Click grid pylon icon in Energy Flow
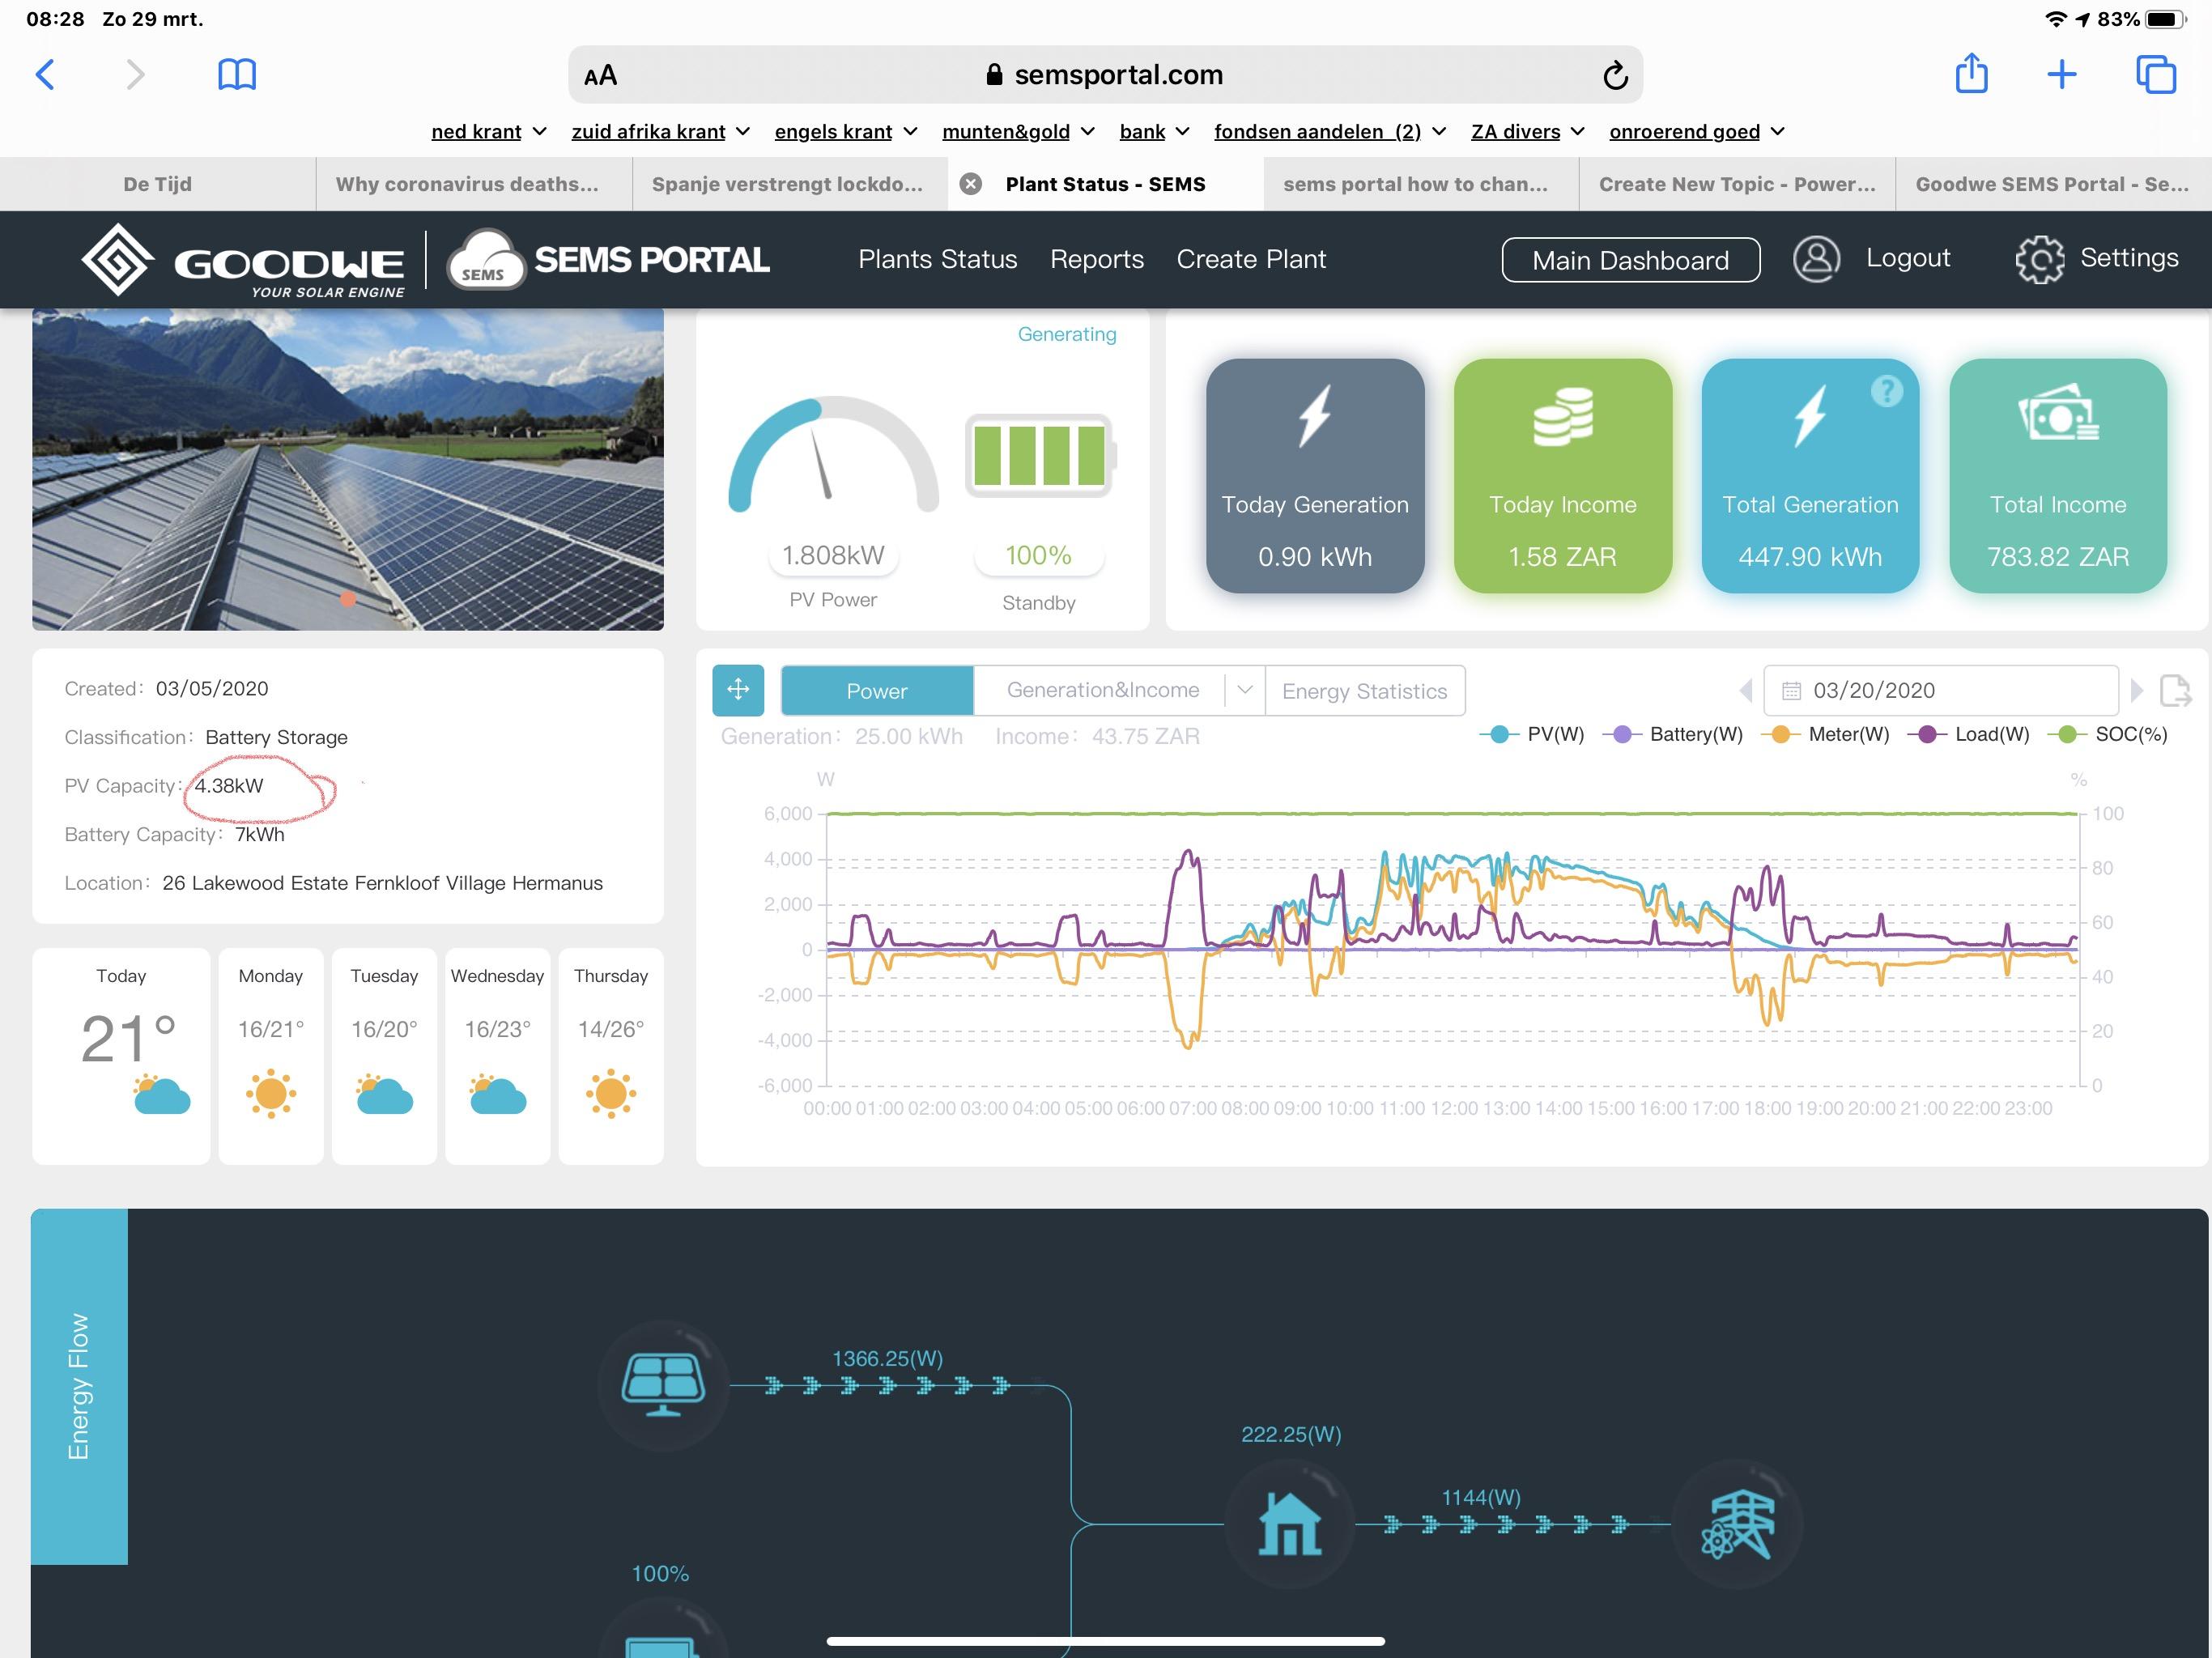The height and width of the screenshot is (1658, 2212). [1738, 1524]
